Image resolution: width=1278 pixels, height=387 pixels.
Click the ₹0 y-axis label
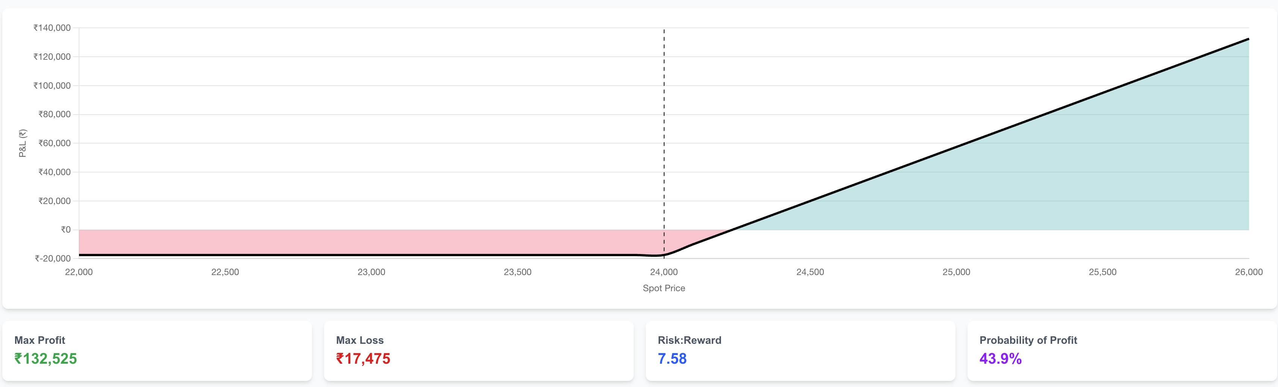65,230
